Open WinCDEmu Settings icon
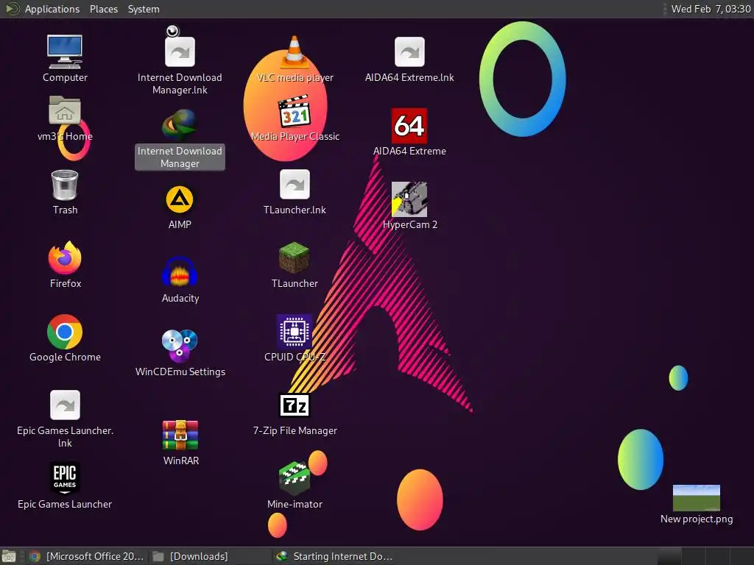Image resolution: width=754 pixels, height=565 pixels. click(180, 346)
